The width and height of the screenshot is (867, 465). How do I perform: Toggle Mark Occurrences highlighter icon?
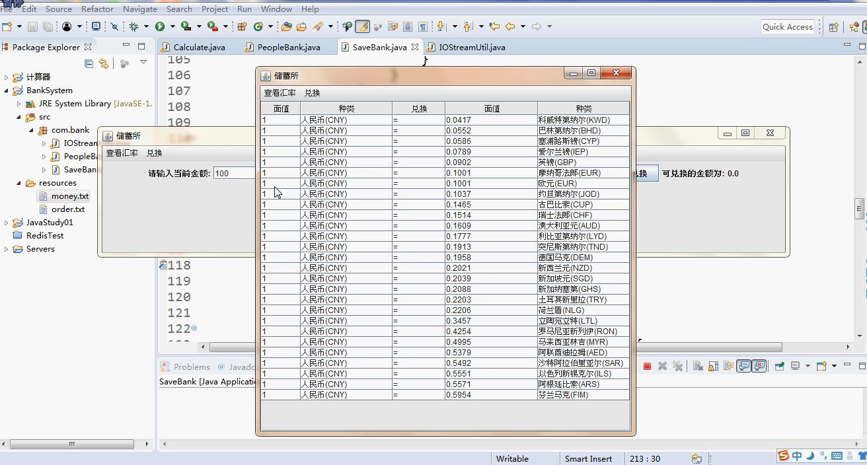[362, 26]
